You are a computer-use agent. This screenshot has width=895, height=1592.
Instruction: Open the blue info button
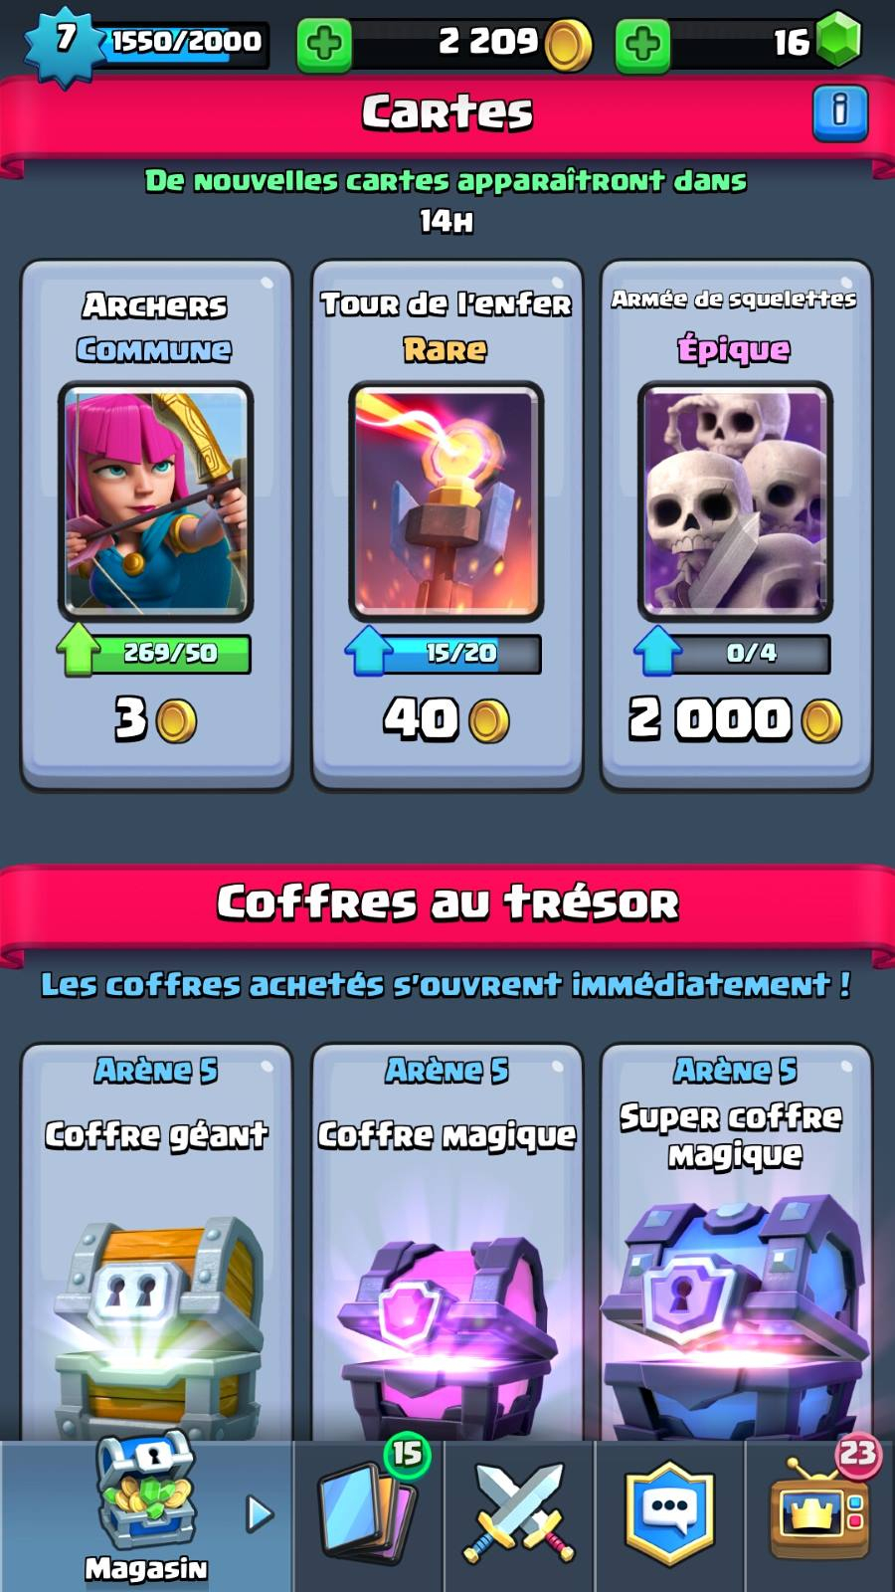coord(840,112)
